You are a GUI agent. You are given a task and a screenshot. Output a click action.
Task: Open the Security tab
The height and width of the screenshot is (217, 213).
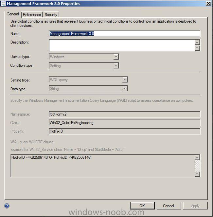pyautogui.click(x=51, y=15)
